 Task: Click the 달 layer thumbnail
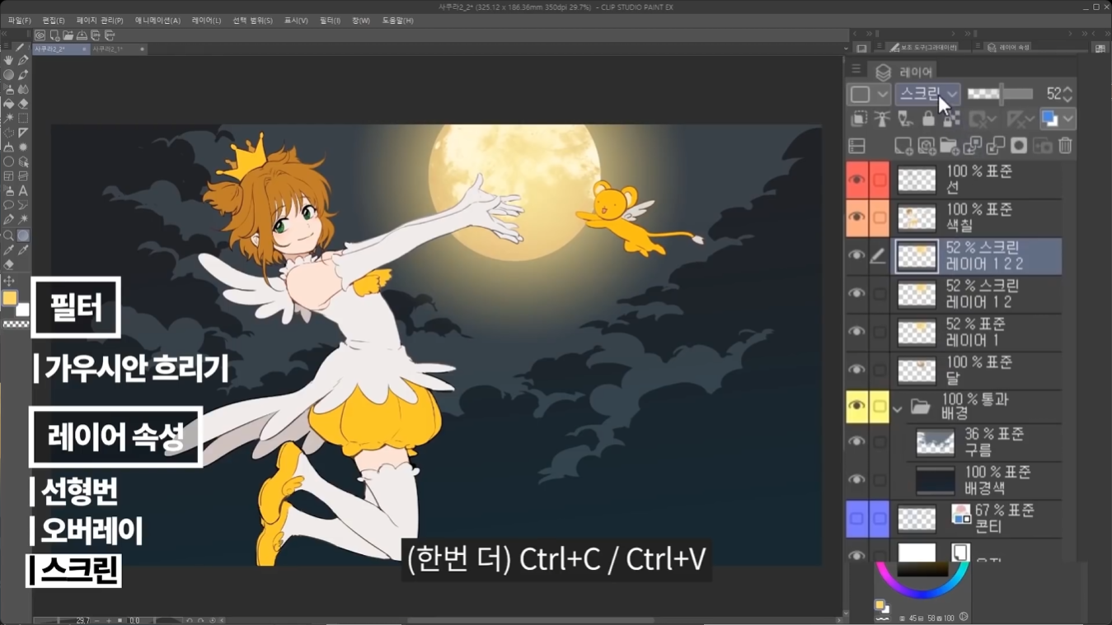(917, 371)
